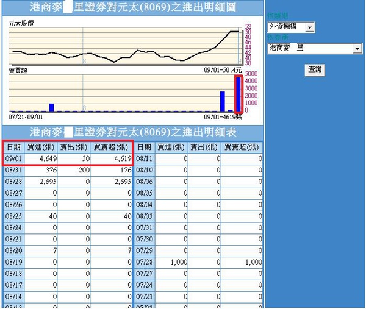The width and height of the screenshot is (366, 309).
Task: Click the 07/21~09/01 date range label
Action: [x=26, y=117]
